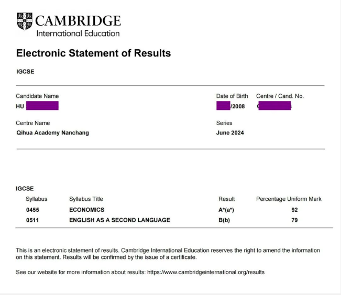Click the "Percentage Uniform Mark" column header
The width and height of the screenshot is (341, 295).
coord(289,199)
